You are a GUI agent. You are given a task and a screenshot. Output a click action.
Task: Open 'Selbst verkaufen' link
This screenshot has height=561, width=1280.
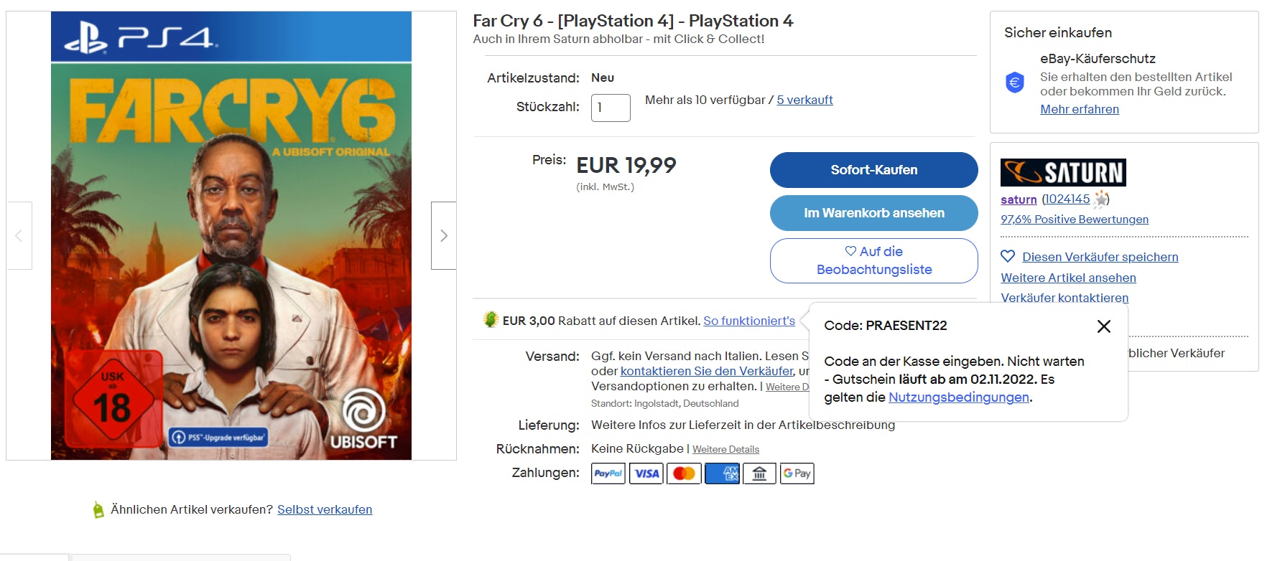(325, 509)
